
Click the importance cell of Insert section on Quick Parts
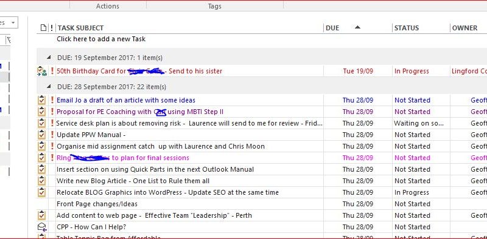(52, 169)
